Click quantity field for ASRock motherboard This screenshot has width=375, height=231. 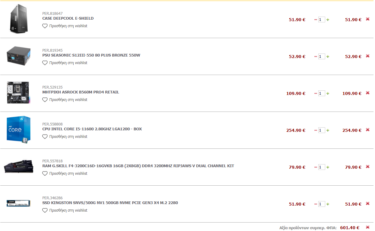coord(322,93)
